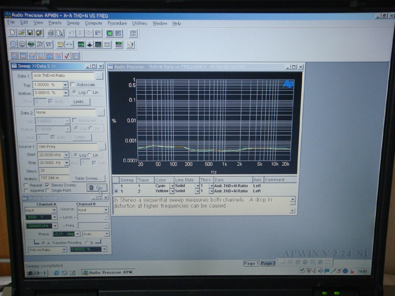395x296 pixels.
Task: Expand the Stop frequency units dropdown
Action: [x=66, y=163]
